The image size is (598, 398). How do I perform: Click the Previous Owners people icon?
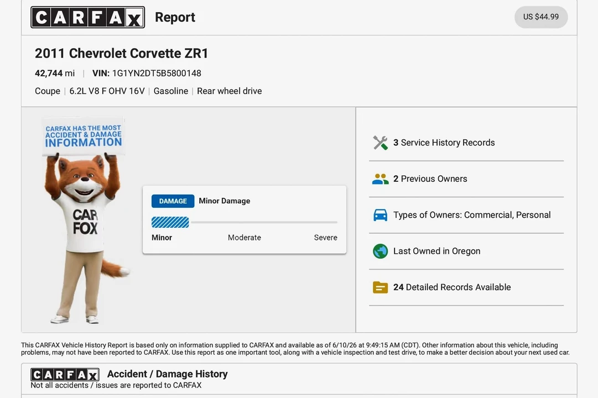pos(380,179)
